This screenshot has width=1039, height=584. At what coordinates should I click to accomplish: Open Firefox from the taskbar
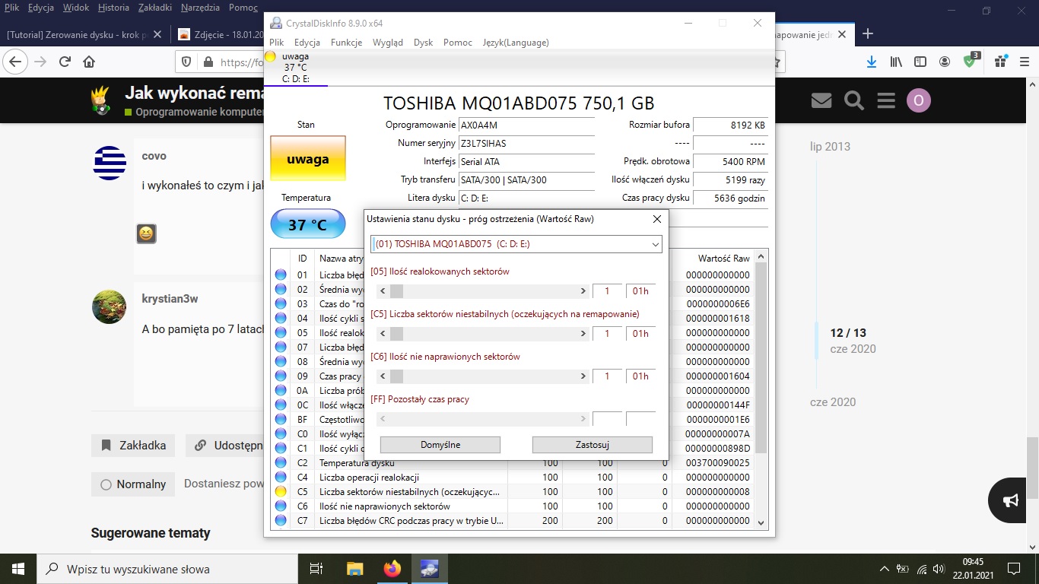[x=392, y=569]
